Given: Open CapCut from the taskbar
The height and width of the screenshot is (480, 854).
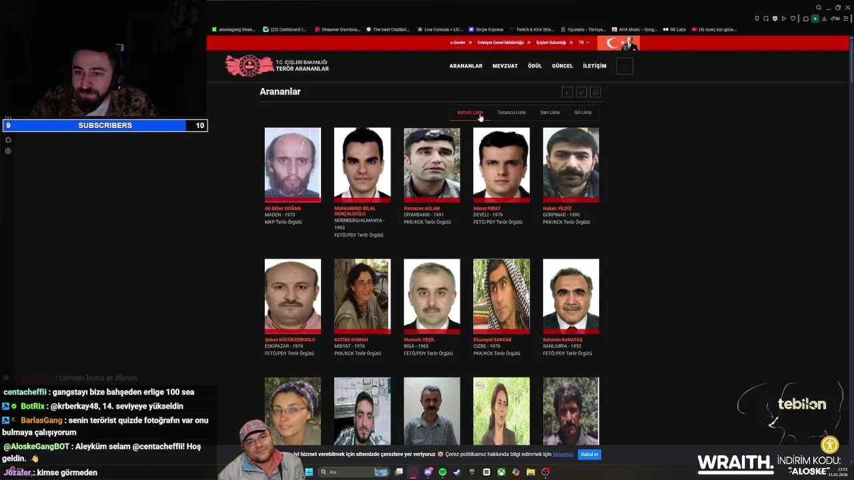Looking at the screenshot, I should (x=486, y=472).
